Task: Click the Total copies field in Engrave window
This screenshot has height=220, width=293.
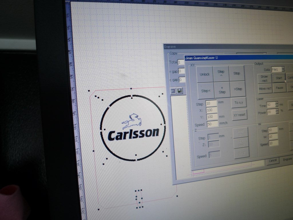Action: coord(181,62)
